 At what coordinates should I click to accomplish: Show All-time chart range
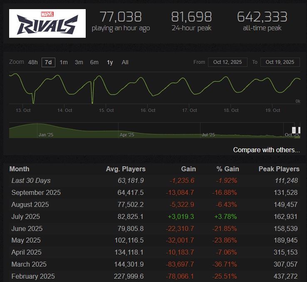point(125,62)
